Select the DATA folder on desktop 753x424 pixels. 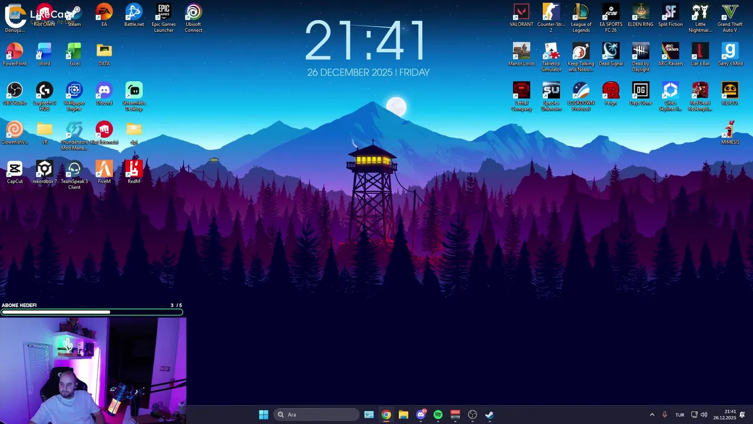pyautogui.click(x=104, y=55)
